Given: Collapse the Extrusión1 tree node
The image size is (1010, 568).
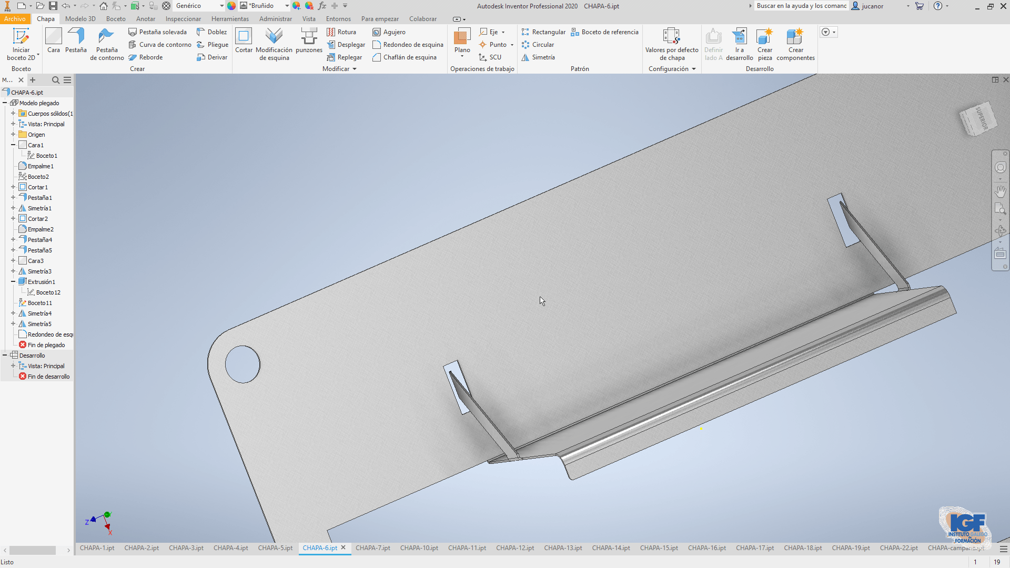Looking at the screenshot, I should pyautogui.click(x=13, y=281).
